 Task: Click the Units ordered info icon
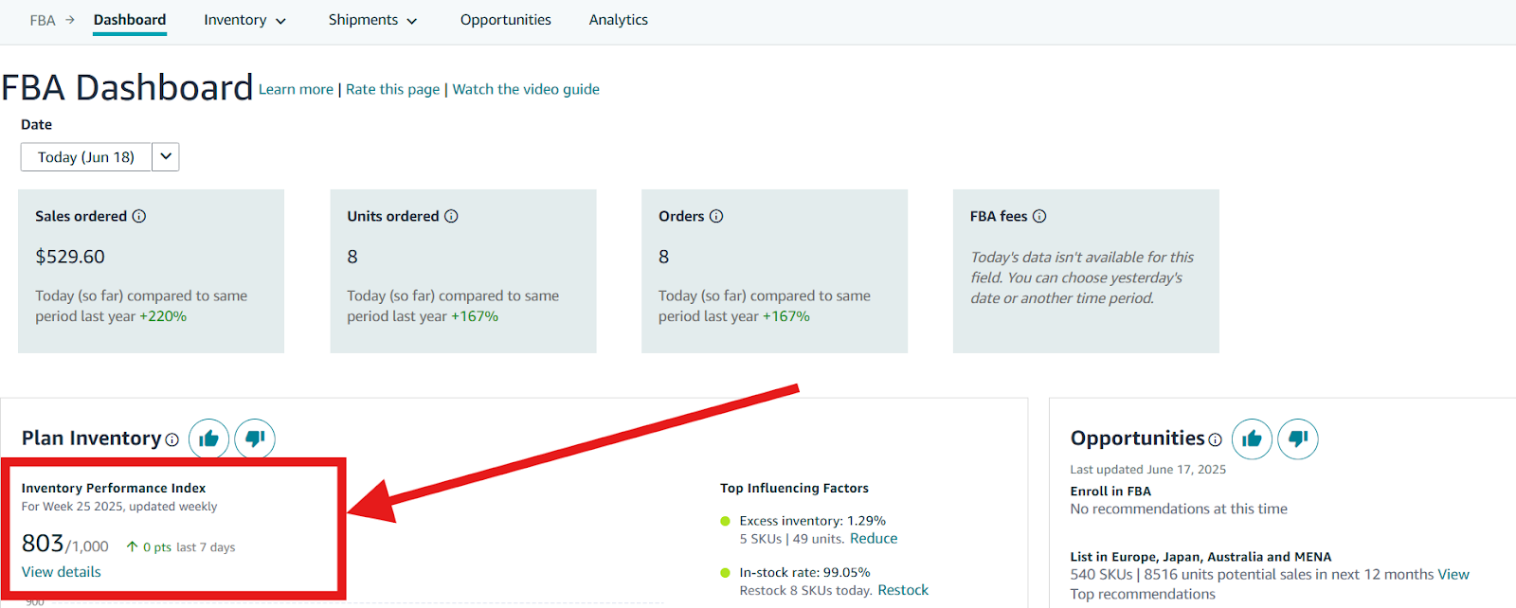451,216
